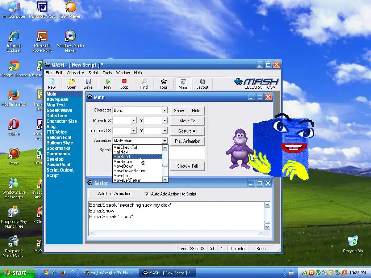Click the Find magnifier toolbar icon
This screenshot has width=371, height=278.
(144, 84)
